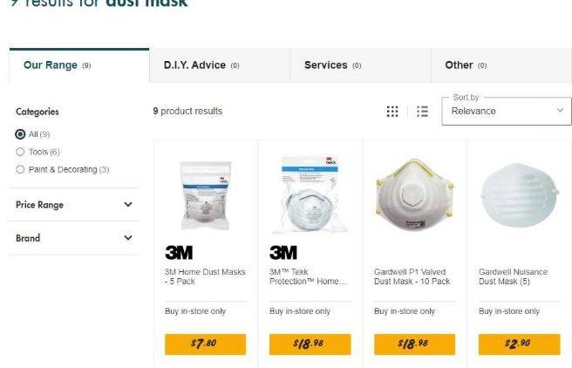Open Gardwell Nuisance Dust Mask image

pos(519,195)
